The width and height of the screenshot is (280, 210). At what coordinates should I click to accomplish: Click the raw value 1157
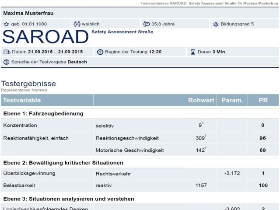pos(201,185)
